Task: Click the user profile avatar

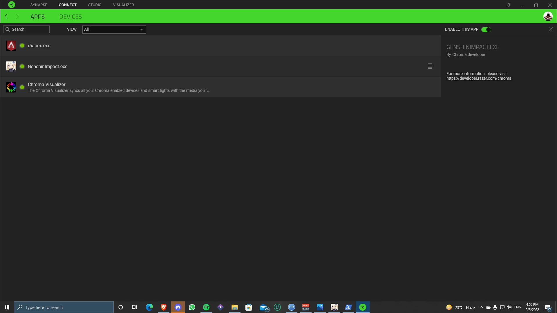Action: tap(548, 17)
